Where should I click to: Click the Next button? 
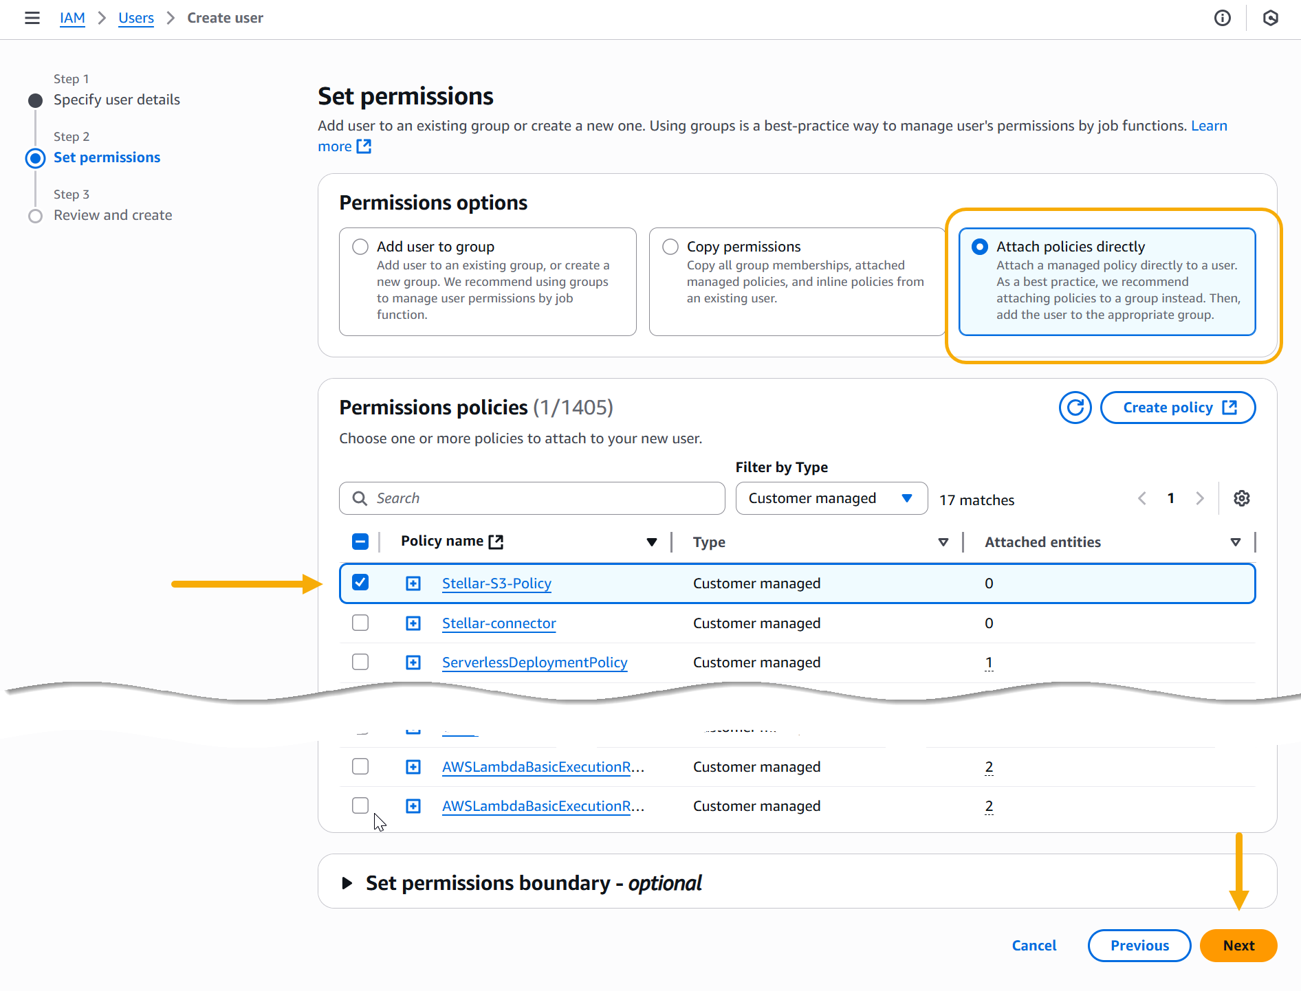tap(1238, 946)
